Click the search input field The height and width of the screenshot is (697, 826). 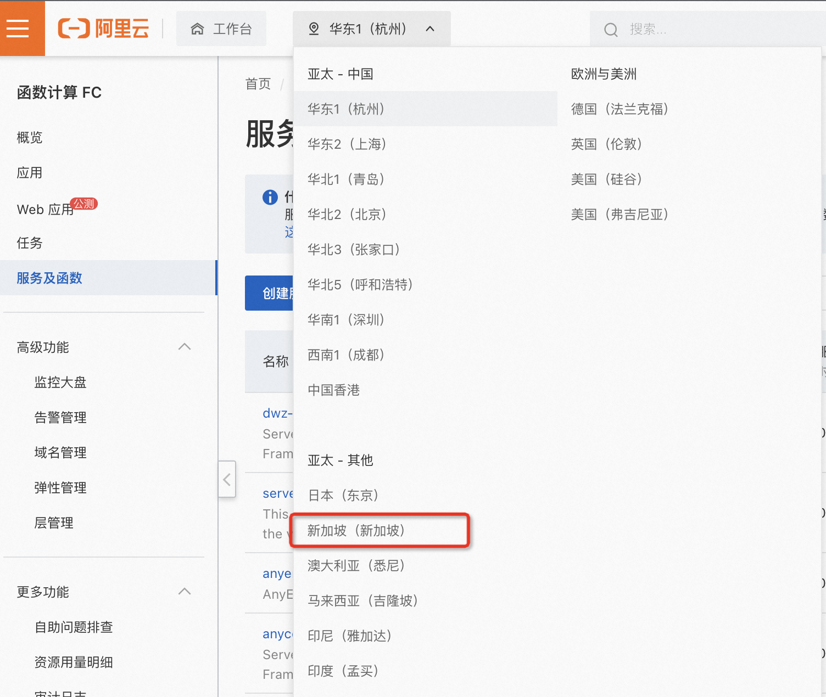pos(708,29)
